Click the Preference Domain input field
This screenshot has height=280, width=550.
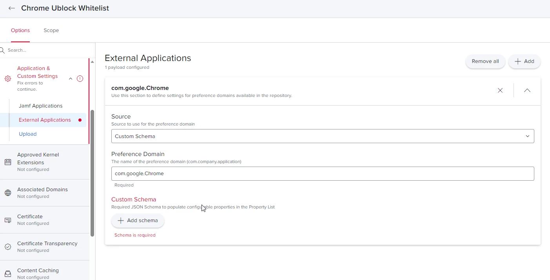[323, 174]
